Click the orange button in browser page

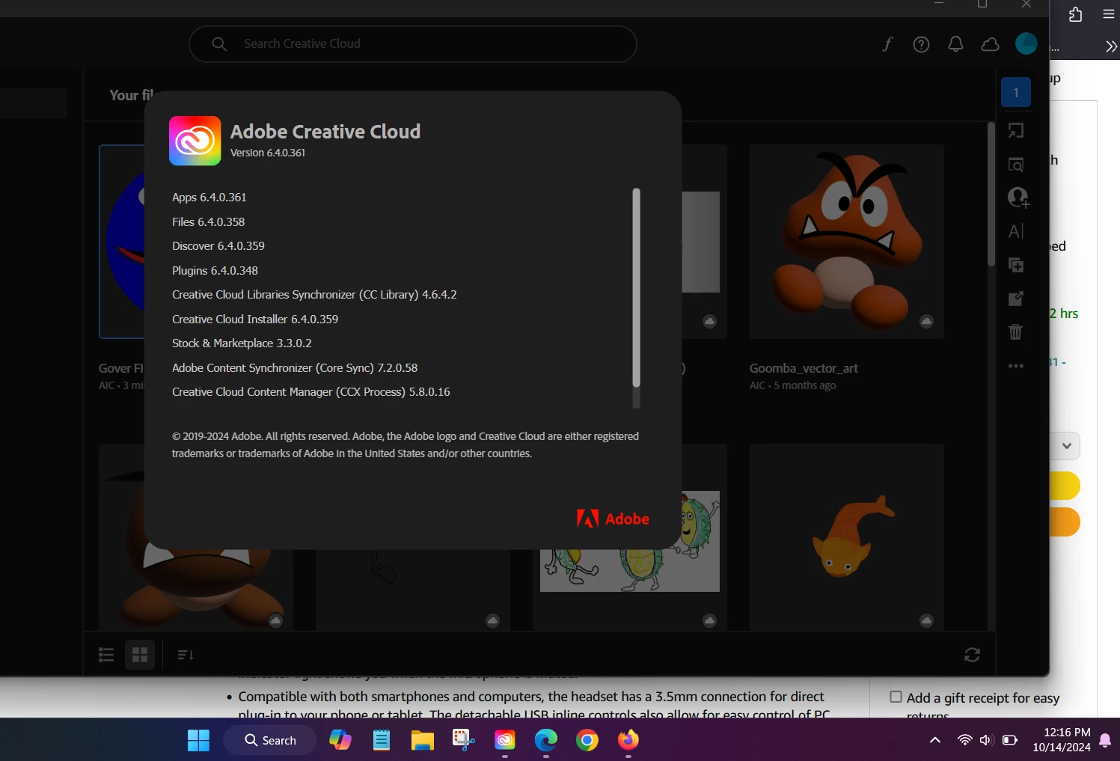tap(1065, 522)
